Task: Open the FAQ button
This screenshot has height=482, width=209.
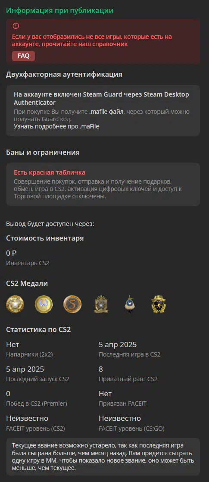Action: tap(23, 56)
